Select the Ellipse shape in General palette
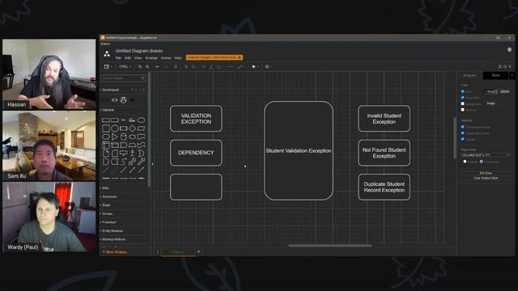The image size is (518, 291). (141, 120)
